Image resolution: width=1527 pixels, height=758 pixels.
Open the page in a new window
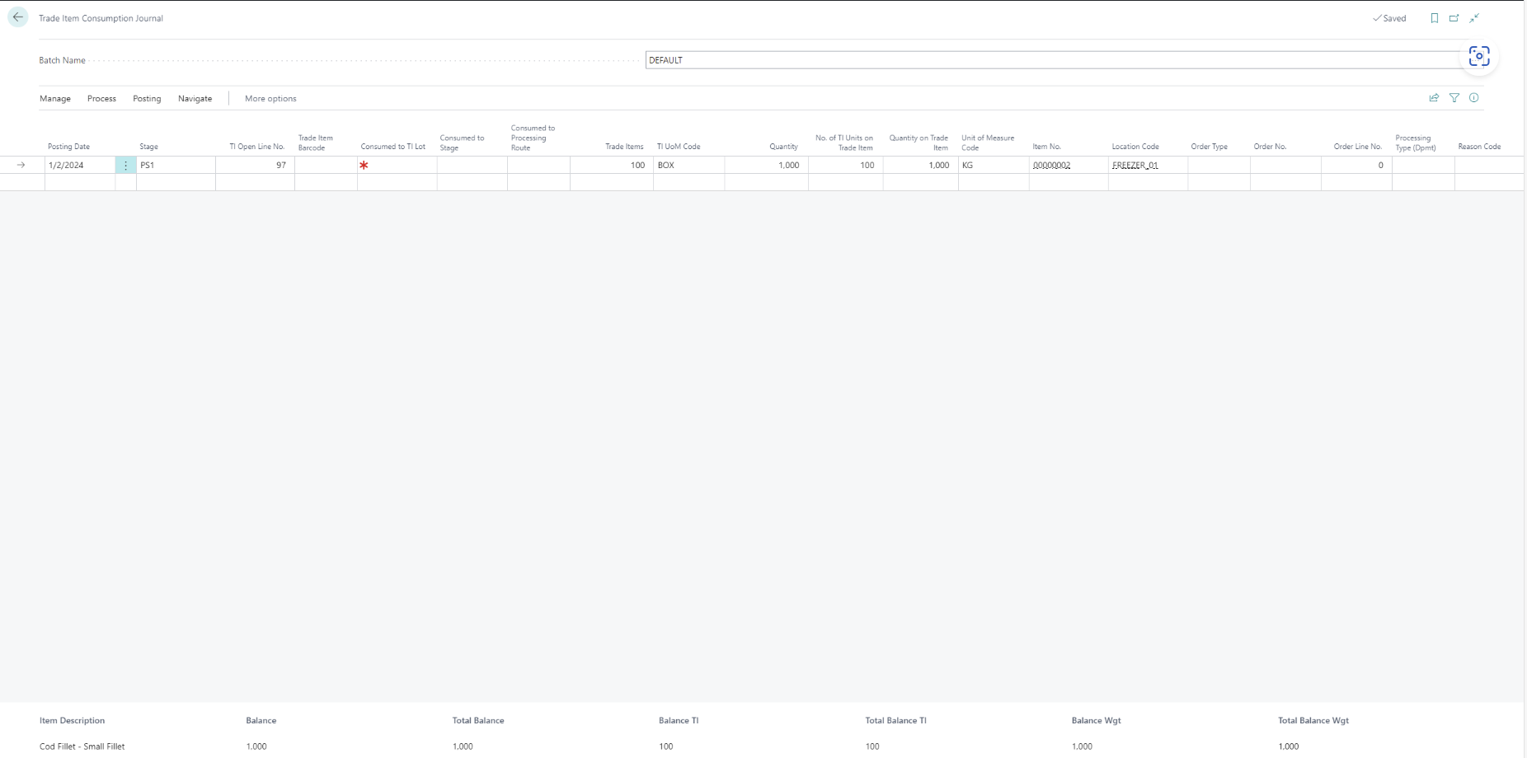pos(1454,18)
